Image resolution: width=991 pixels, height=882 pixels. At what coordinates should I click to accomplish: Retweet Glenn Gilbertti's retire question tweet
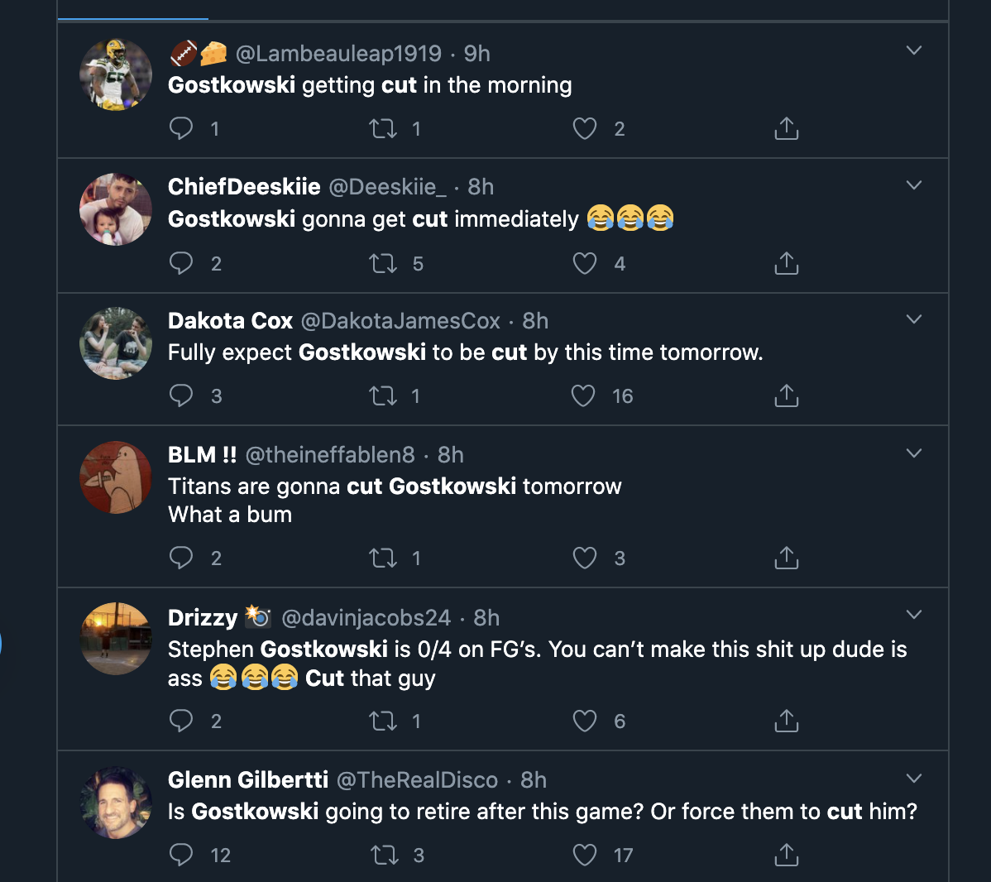pyautogui.click(x=383, y=855)
